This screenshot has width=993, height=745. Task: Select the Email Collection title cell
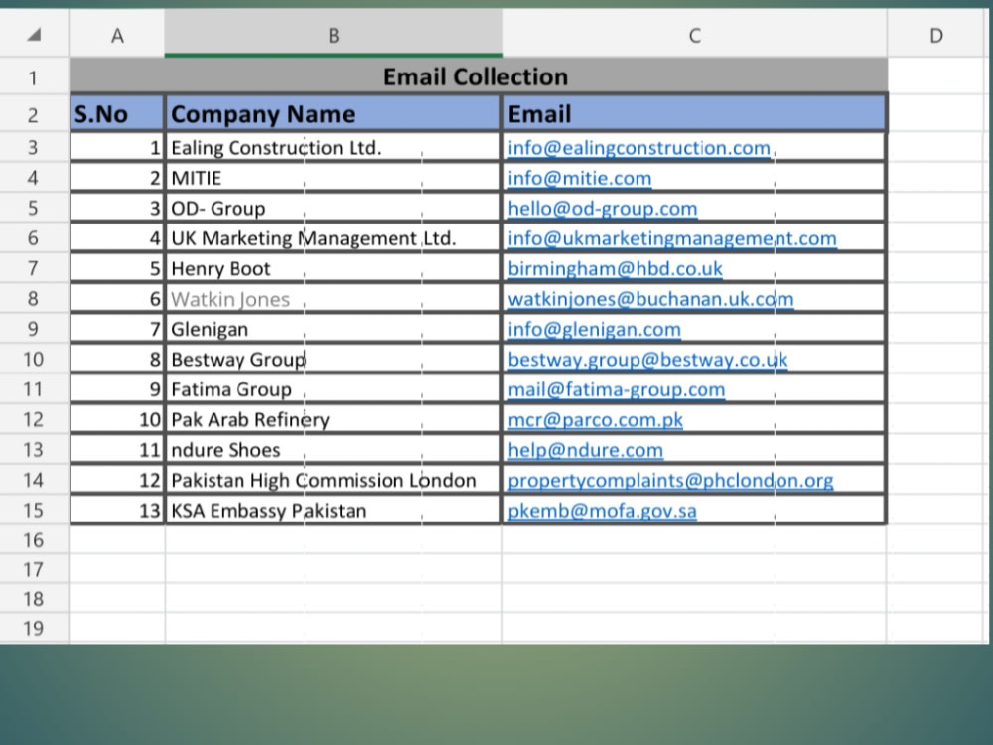click(x=476, y=76)
